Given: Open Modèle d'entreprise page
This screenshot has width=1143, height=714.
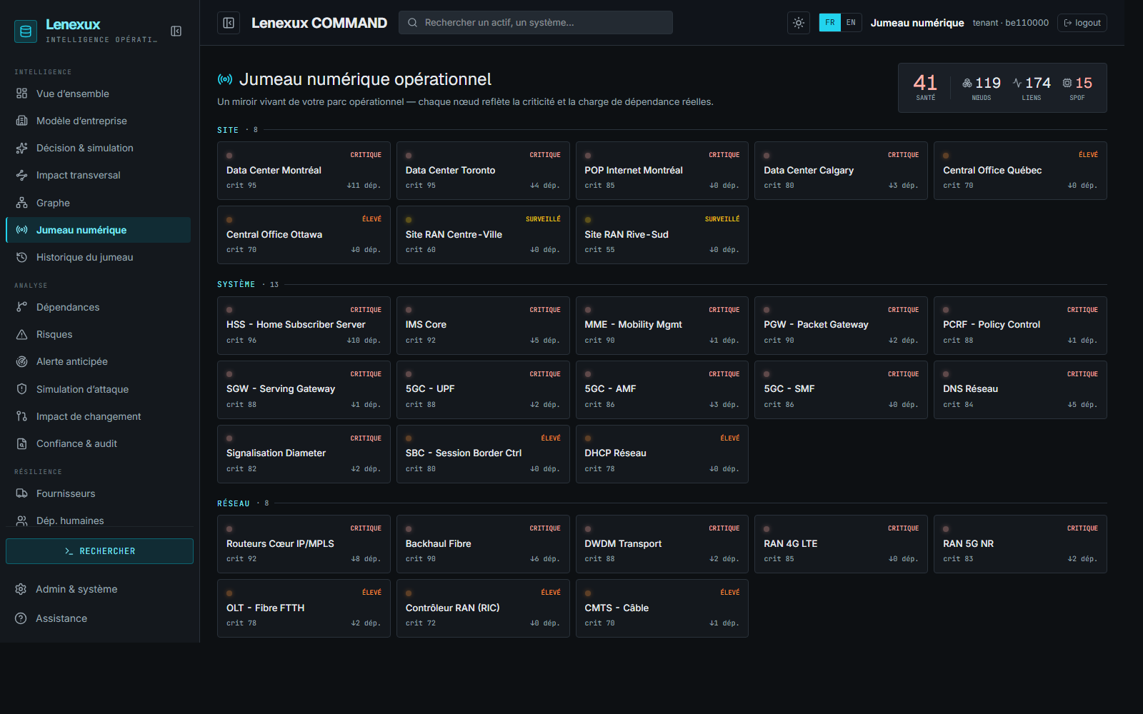Looking at the screenshot, I should 99,121.
